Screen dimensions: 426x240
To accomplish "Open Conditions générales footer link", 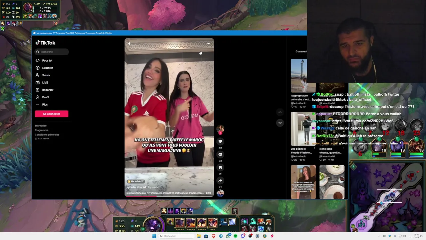I will [x=47, y=135].
